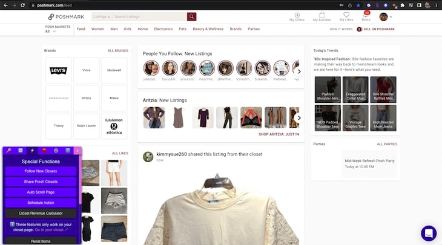The height and width of the screenshot is (245, 442).
Task: Open the Kids category menu
Action: (x=127, y=29)
